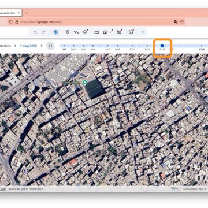
Task: Click the imagery date status text
Action: coord(26,189)
